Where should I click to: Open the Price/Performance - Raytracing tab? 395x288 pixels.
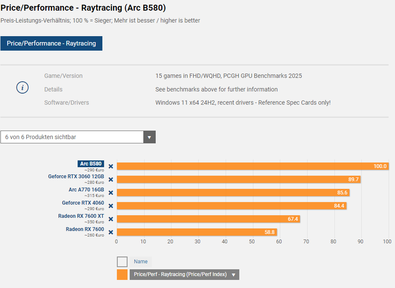point(51,43)
